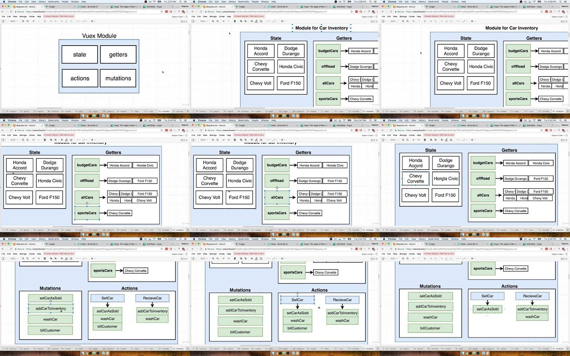Click browser Back arrow in 2:37 PM screenshot

tap(2, 11)
